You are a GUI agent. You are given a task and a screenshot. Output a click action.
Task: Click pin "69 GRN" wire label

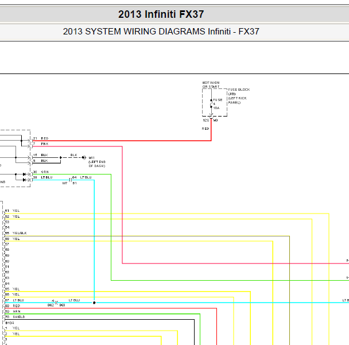tap(13, 311)
